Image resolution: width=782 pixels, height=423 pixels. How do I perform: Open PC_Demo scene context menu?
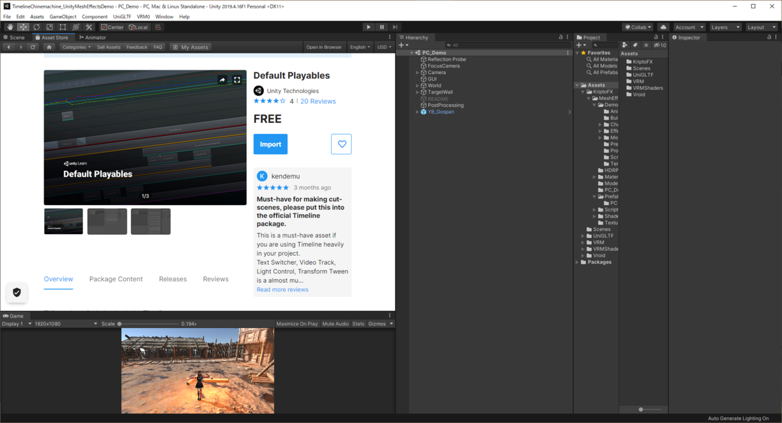(x=568, y=53)
